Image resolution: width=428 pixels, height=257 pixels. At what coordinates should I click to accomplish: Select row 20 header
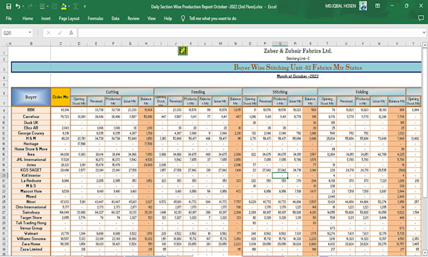pos(4,175)
